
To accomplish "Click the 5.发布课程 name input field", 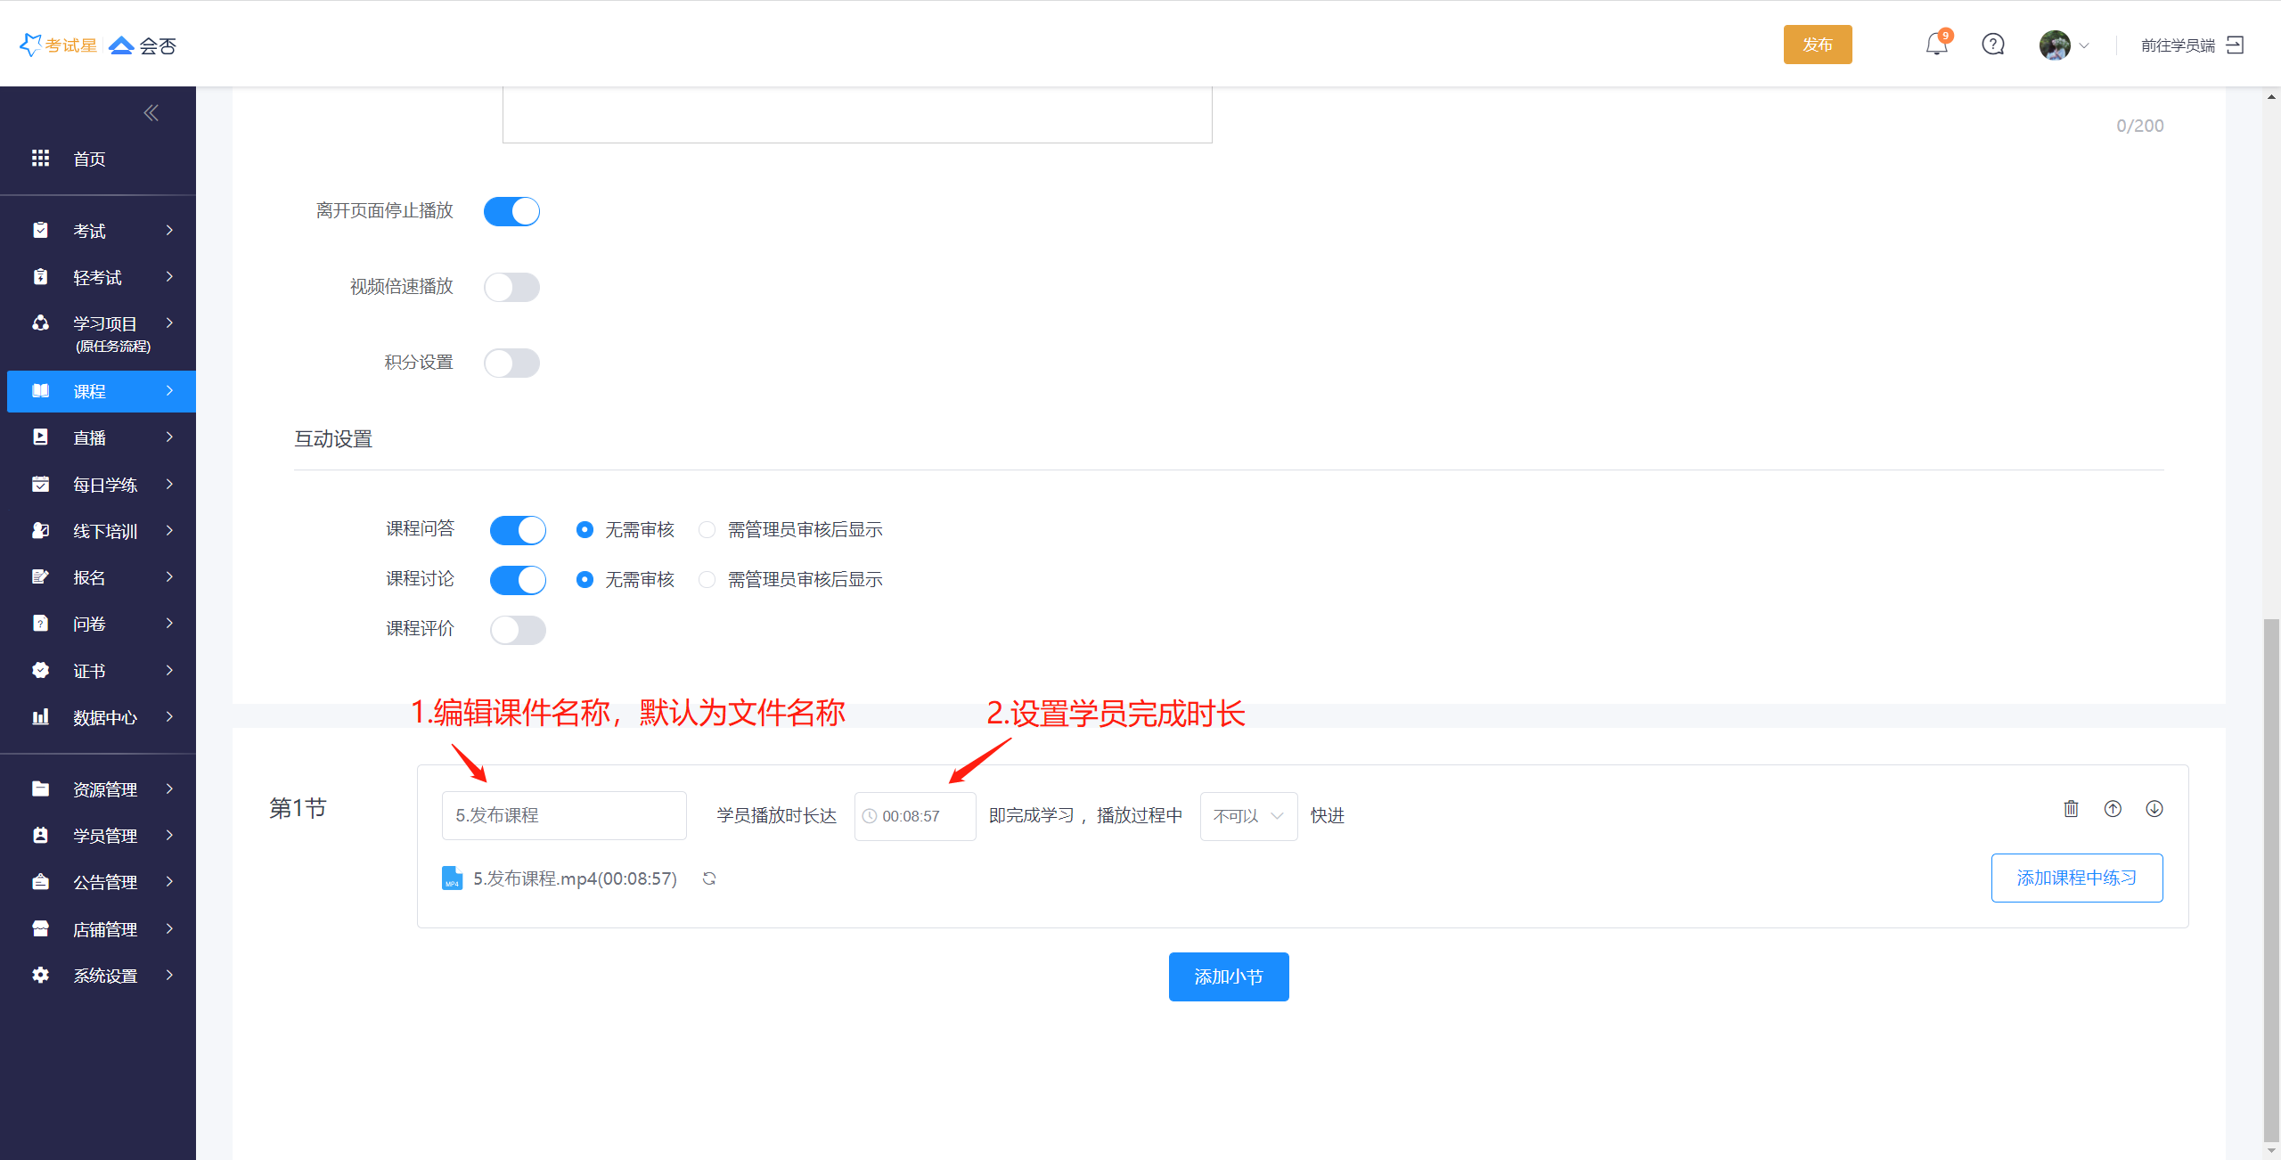I will pyautogui.click(x=564, y=816).
